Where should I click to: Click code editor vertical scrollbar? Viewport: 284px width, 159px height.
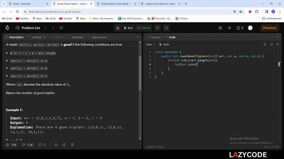[x=279, y=64]
